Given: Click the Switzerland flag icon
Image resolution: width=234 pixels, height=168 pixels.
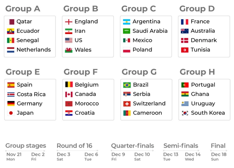Looking at the screenshot, I should click(127, 104).
